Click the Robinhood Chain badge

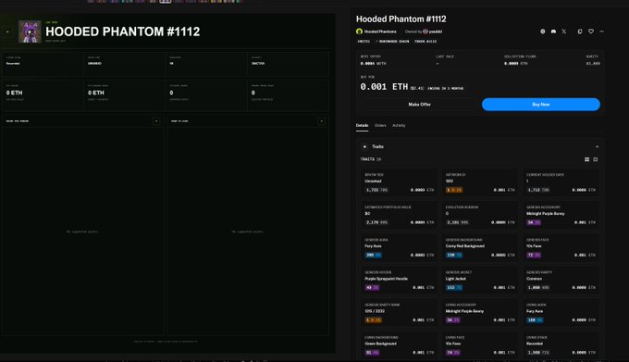tap(394, 42)
